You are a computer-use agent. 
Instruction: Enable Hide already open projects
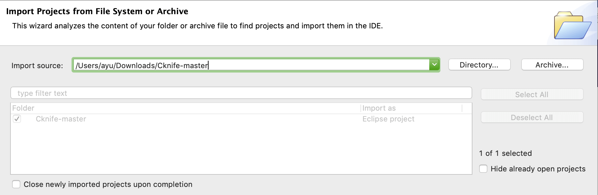click(483, 169)
